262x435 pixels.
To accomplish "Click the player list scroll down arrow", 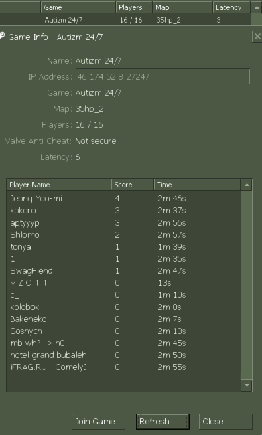I will [x=246, y=385].
